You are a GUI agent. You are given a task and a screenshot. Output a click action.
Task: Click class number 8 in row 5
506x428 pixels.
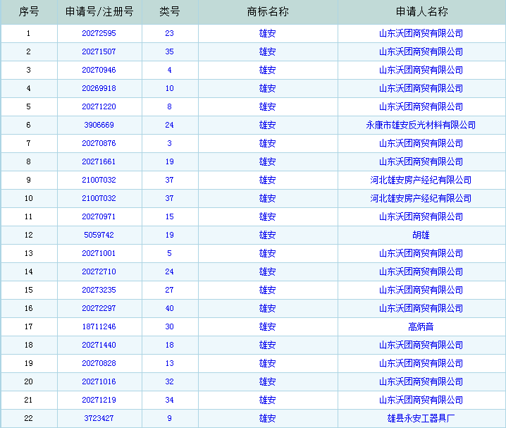[x=169, y=106]
